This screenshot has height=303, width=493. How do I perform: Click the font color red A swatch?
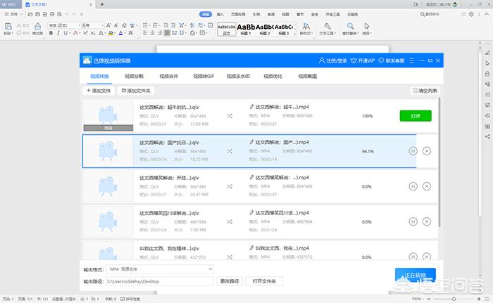[75, 33]
